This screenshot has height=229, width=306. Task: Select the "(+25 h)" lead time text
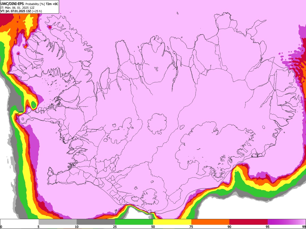pos(37,11)
